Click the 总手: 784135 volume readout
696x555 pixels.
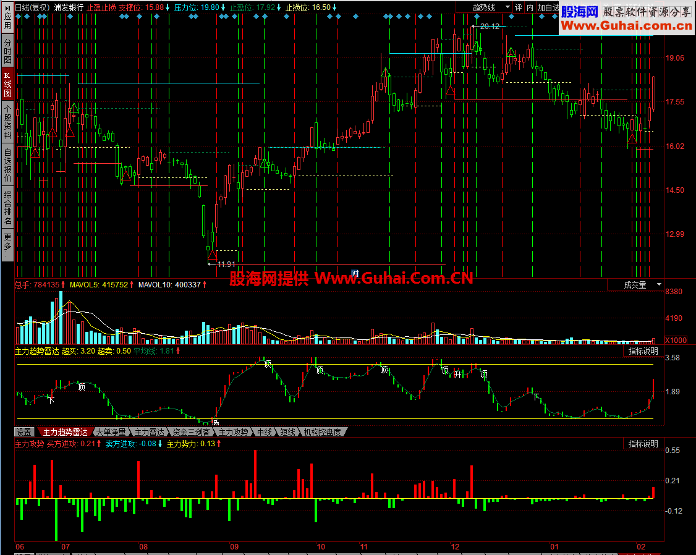(x=40, y=285)
